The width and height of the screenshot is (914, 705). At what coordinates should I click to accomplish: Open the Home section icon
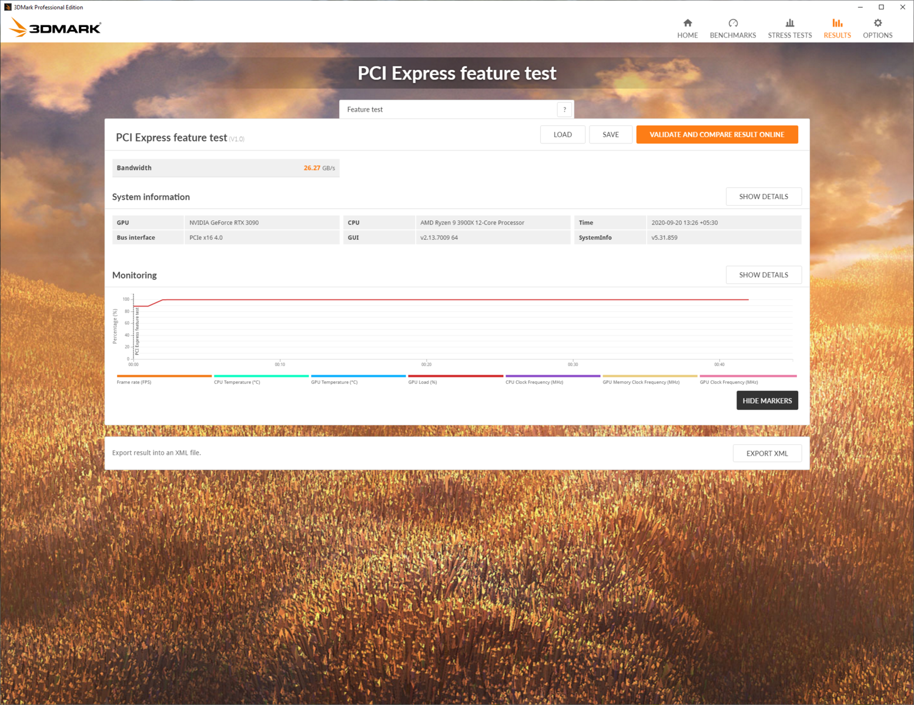click(687, 23)
